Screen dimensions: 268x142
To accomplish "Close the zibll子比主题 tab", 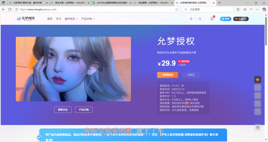I will pyautogui.click(x=130, y=3).
